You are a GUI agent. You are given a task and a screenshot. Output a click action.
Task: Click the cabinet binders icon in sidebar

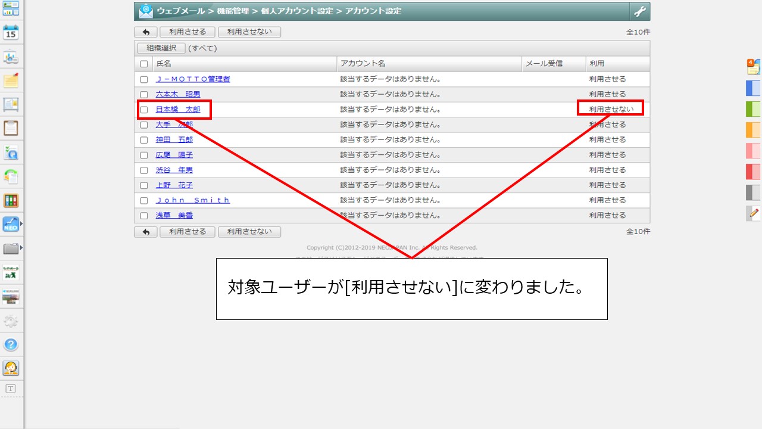pyautogui.click(x=11, y=200)
